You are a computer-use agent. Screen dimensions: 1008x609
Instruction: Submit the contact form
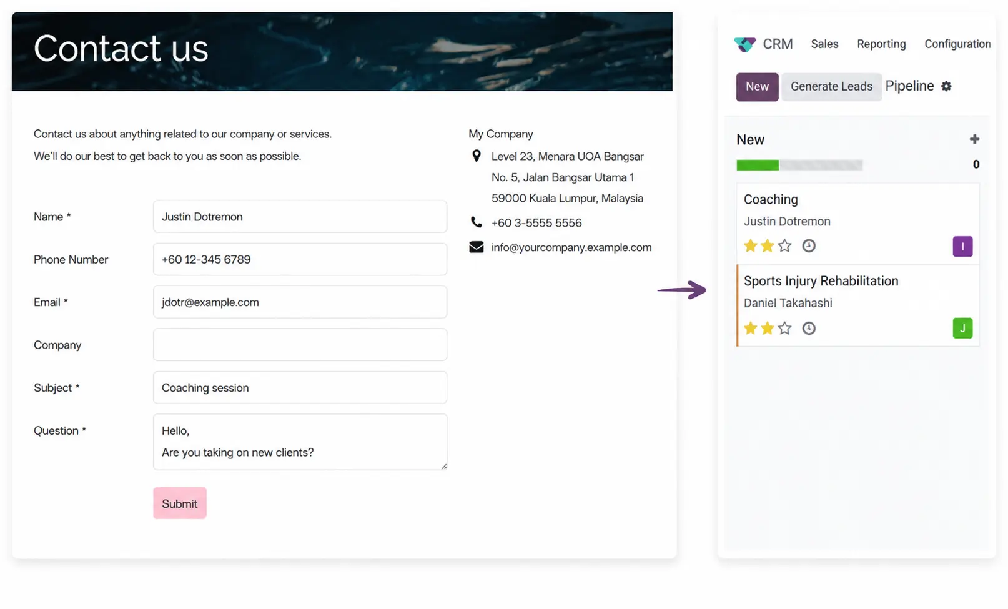click(180, 503)
